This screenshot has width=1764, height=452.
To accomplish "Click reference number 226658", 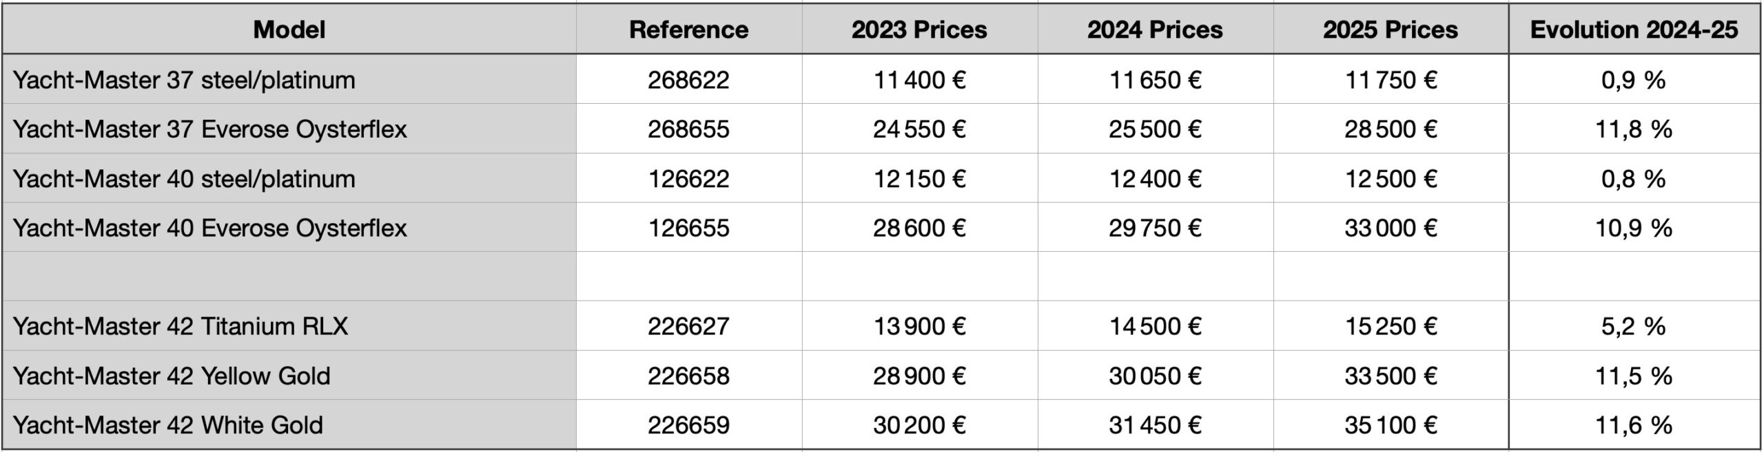I will tap(689, 376).
